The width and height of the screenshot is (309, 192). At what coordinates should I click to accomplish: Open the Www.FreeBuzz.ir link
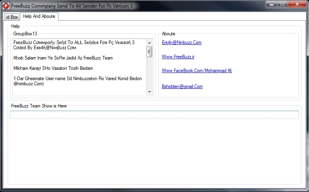(x=178, y=57)
